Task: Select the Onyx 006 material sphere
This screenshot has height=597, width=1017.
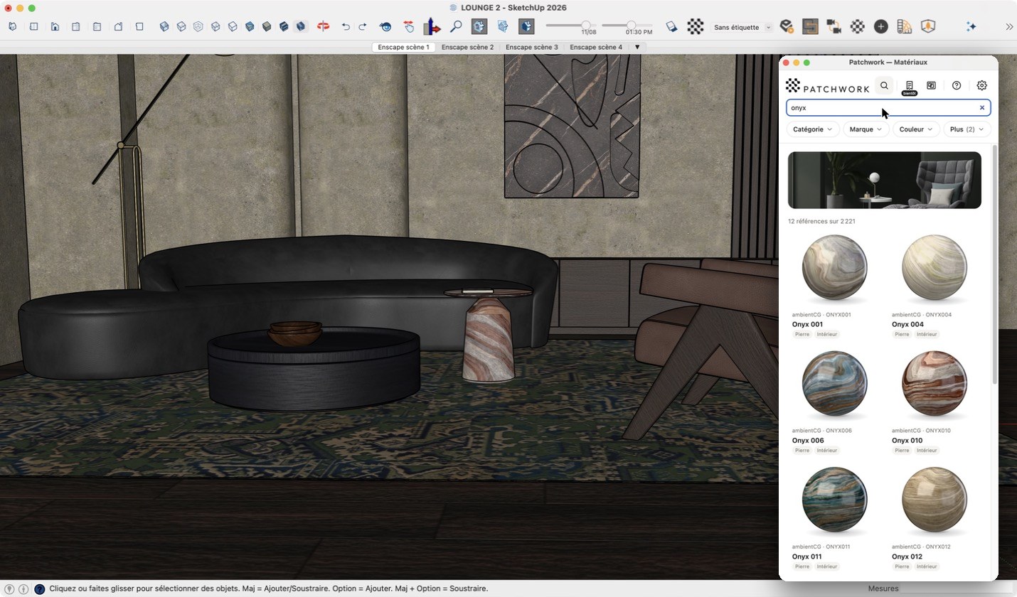Action: tap(835, 384)
